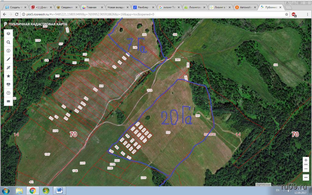Open favorites with the star tool

[x=8, y=76]
